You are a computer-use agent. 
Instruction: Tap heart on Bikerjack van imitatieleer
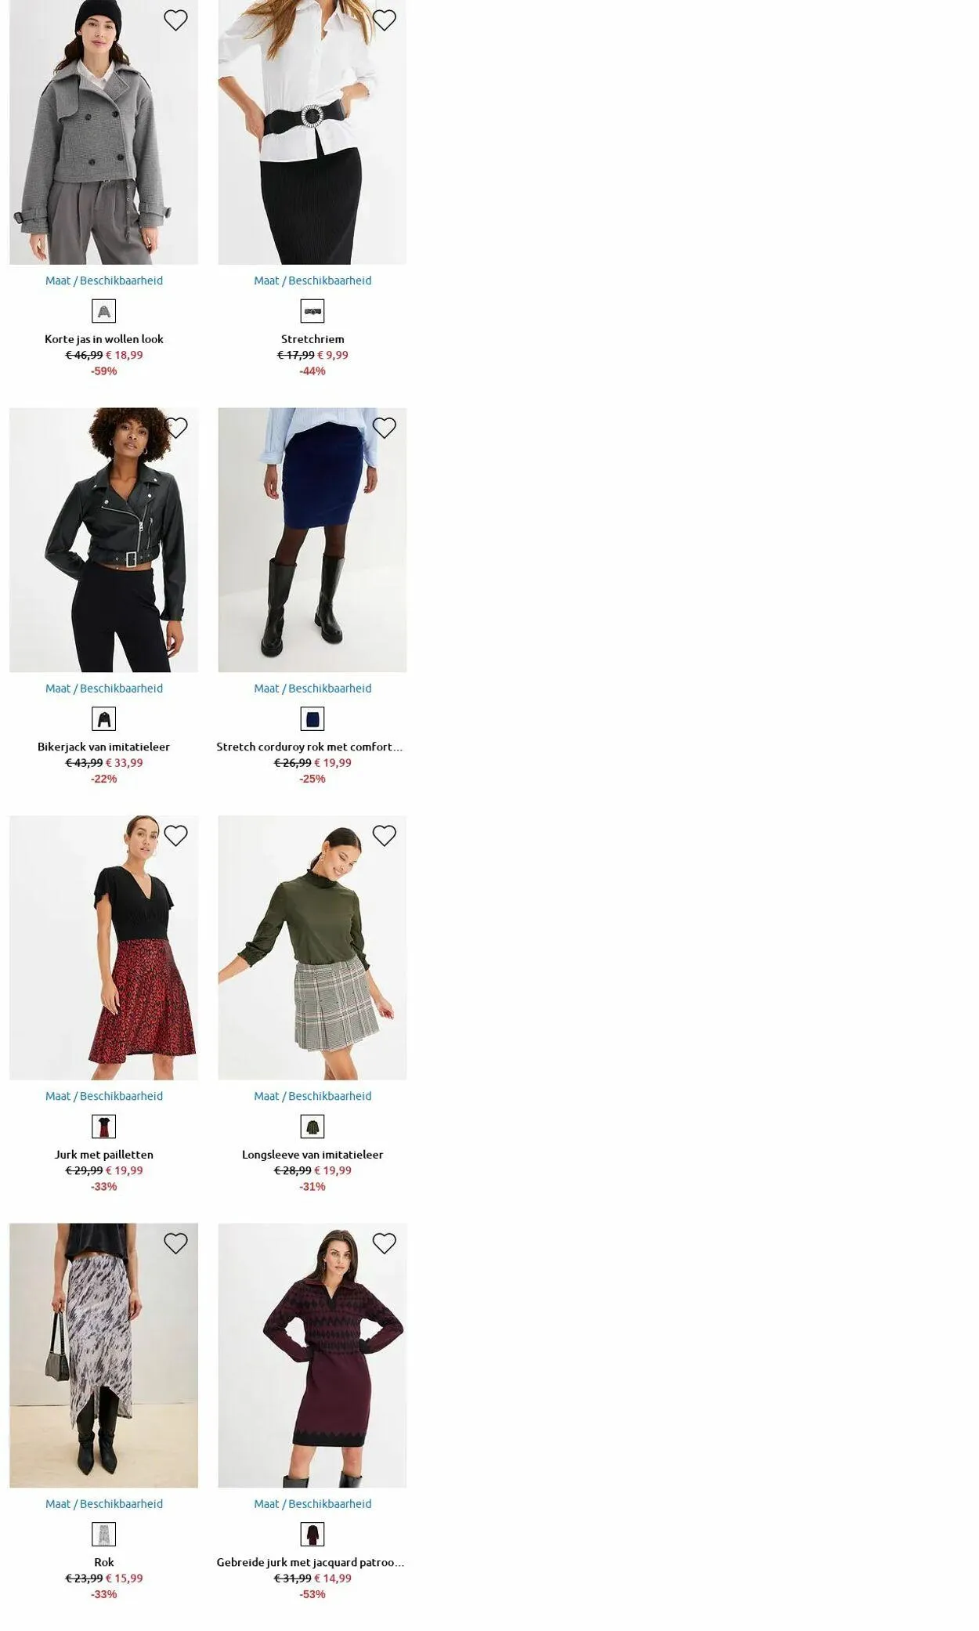pos(175,428)
